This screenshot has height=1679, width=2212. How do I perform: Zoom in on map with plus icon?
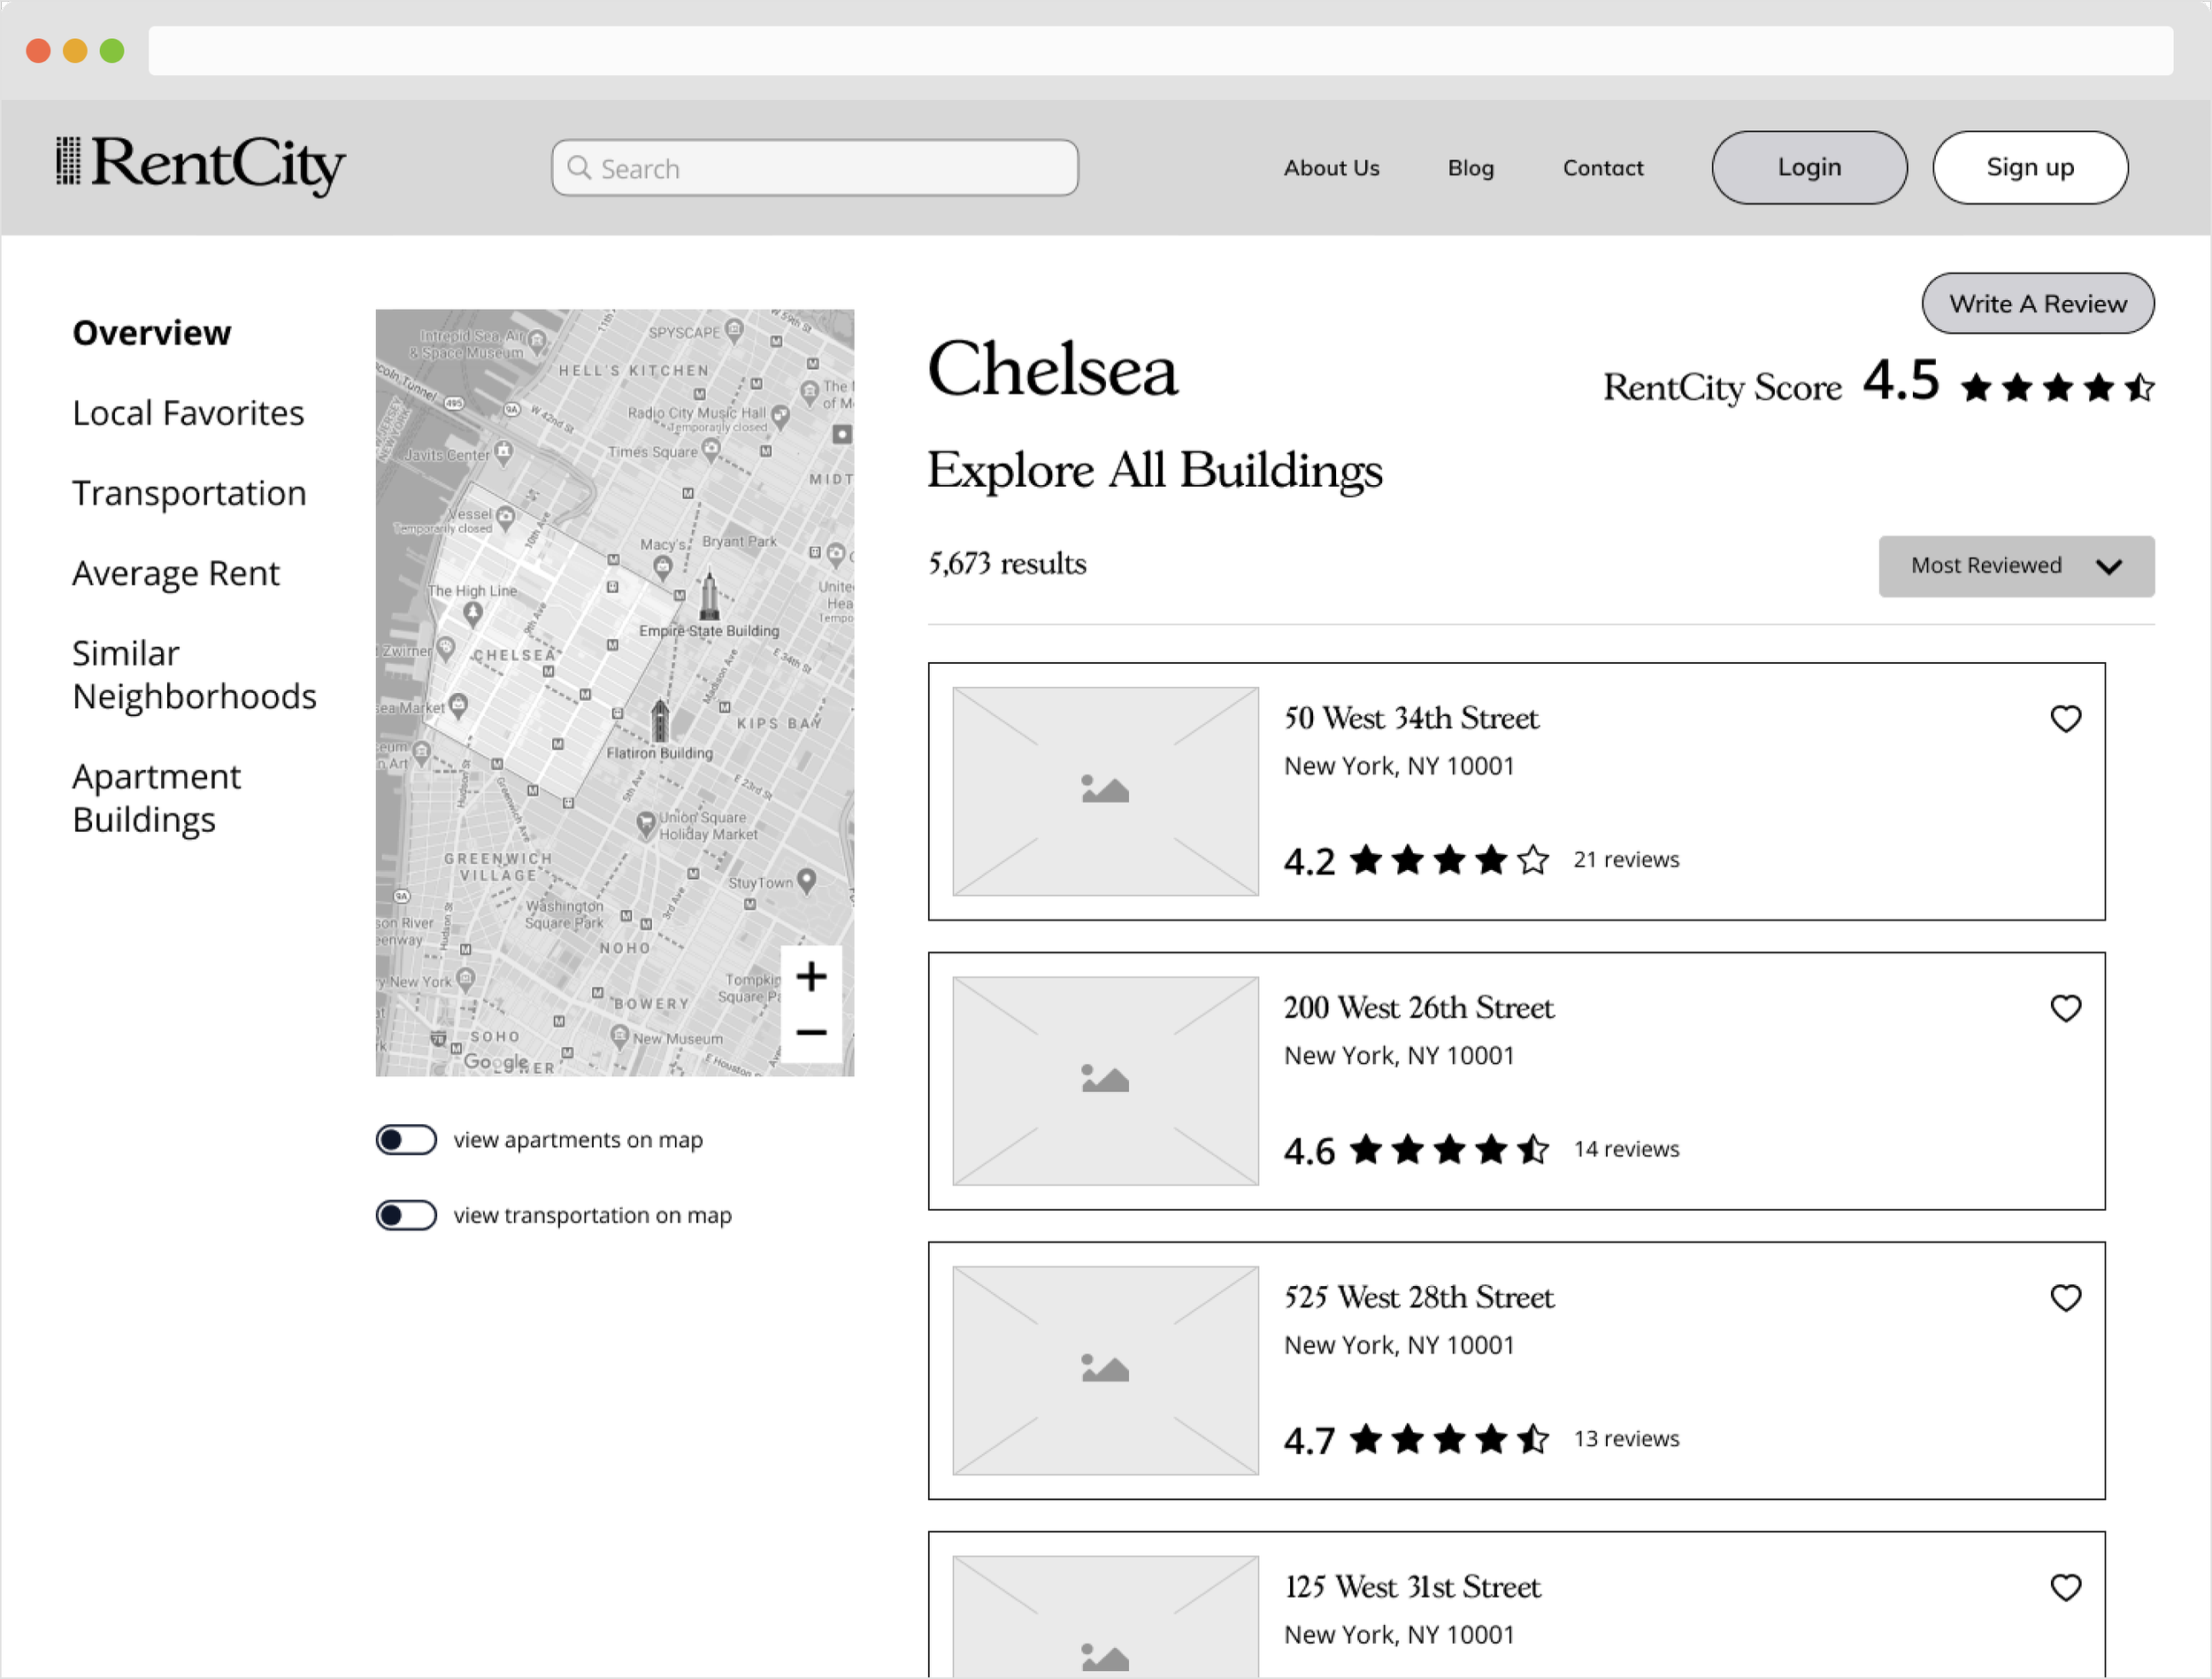point(811,975)
